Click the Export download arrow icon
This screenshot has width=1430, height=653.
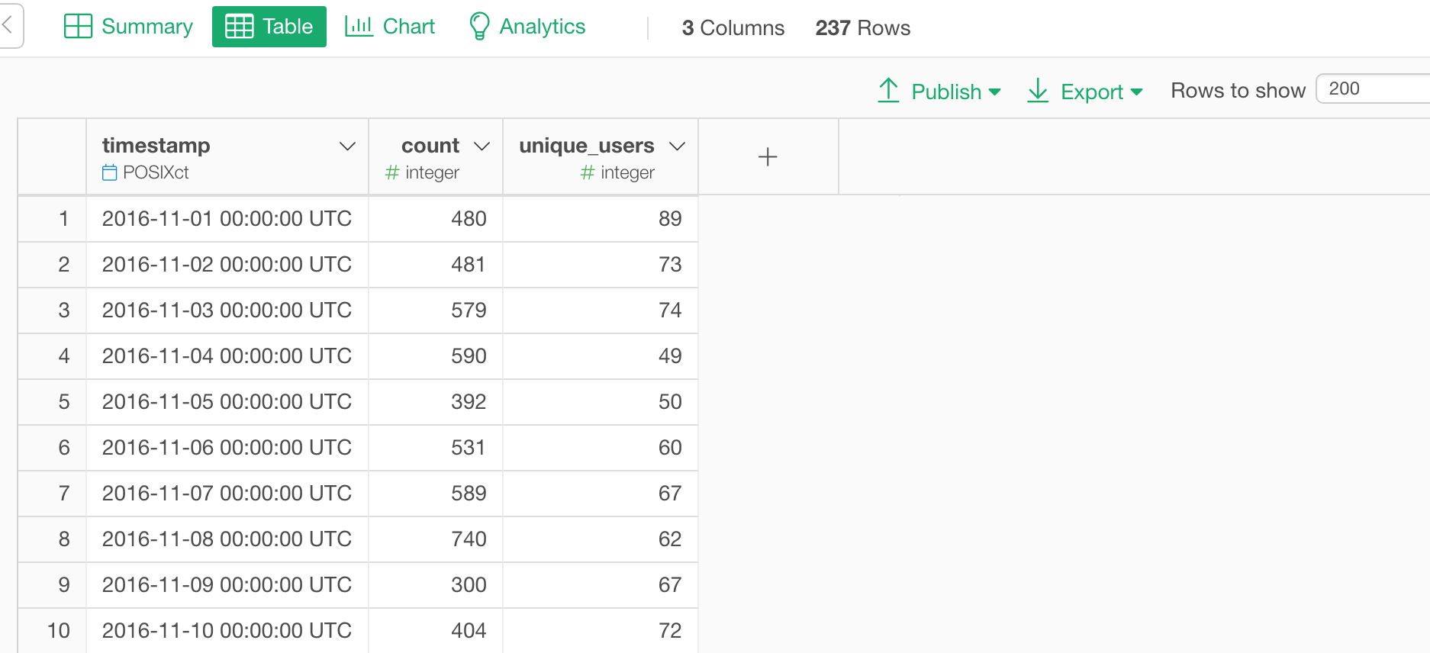click(1038, 91)
